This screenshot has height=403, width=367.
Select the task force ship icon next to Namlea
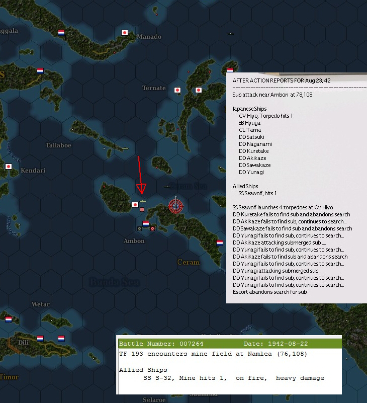point(143,201)
